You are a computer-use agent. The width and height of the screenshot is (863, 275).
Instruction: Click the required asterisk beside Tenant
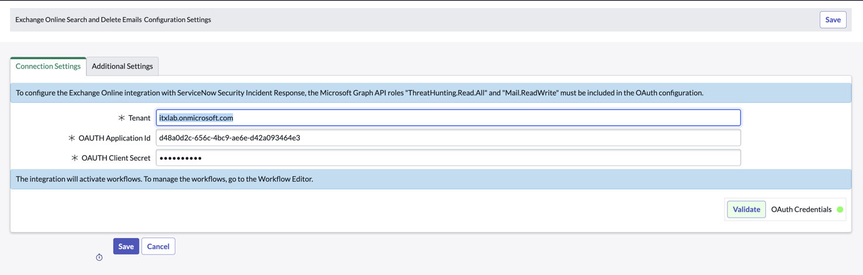pyautogui.click(x=122, y=118)
